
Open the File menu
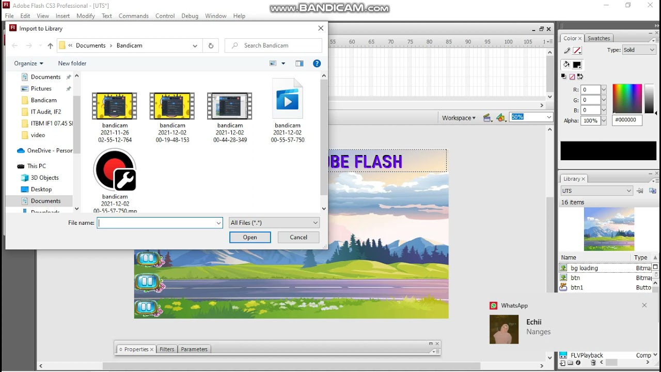[9, 16]
